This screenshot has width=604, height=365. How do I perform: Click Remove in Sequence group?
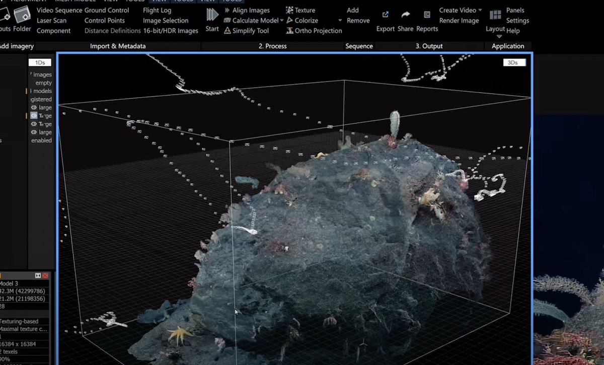pyautogui.click(x=358, y=21)
